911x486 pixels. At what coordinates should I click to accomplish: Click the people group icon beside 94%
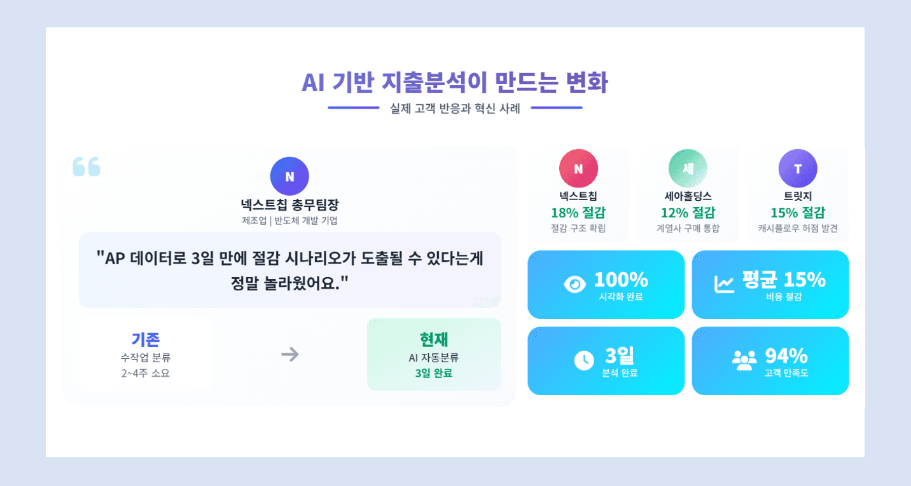click(x=744, y=360)
